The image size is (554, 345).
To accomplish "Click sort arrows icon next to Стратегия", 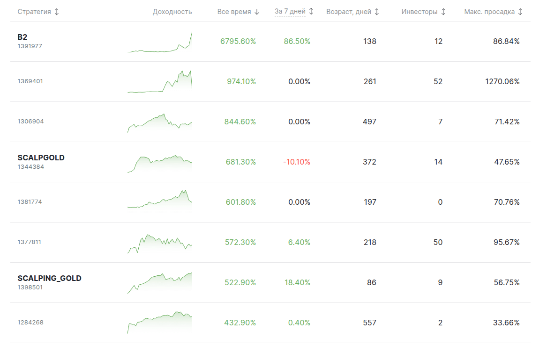I will pyautogui.click(x=57, y=12).
